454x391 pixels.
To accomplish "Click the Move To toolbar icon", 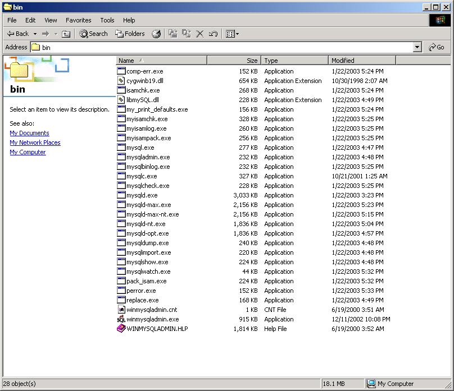I will pos(173,34).
